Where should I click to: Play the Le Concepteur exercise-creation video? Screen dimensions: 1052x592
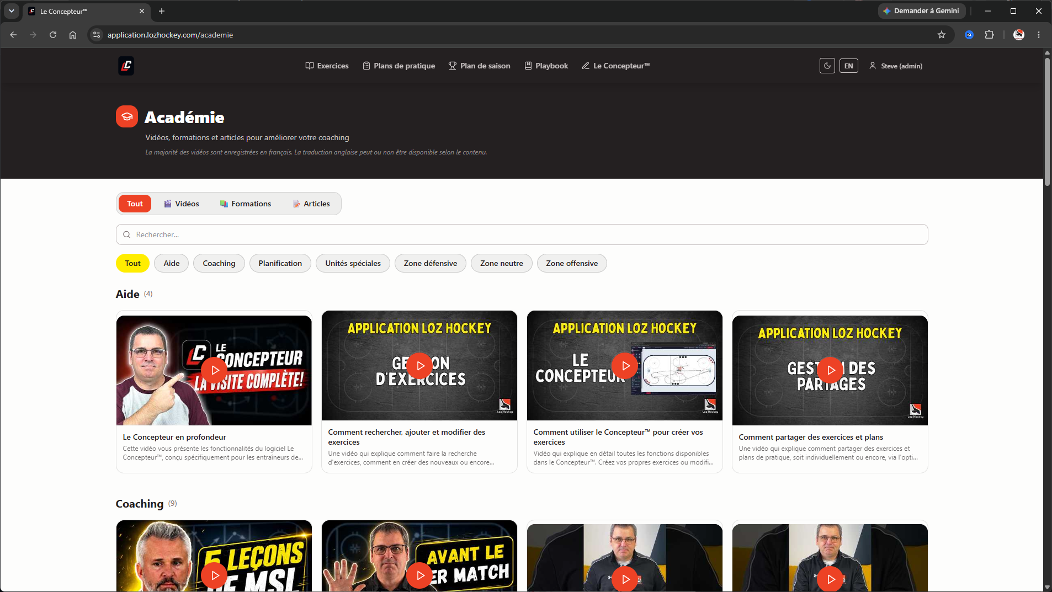pyautogui.click(x=625, y=366)
